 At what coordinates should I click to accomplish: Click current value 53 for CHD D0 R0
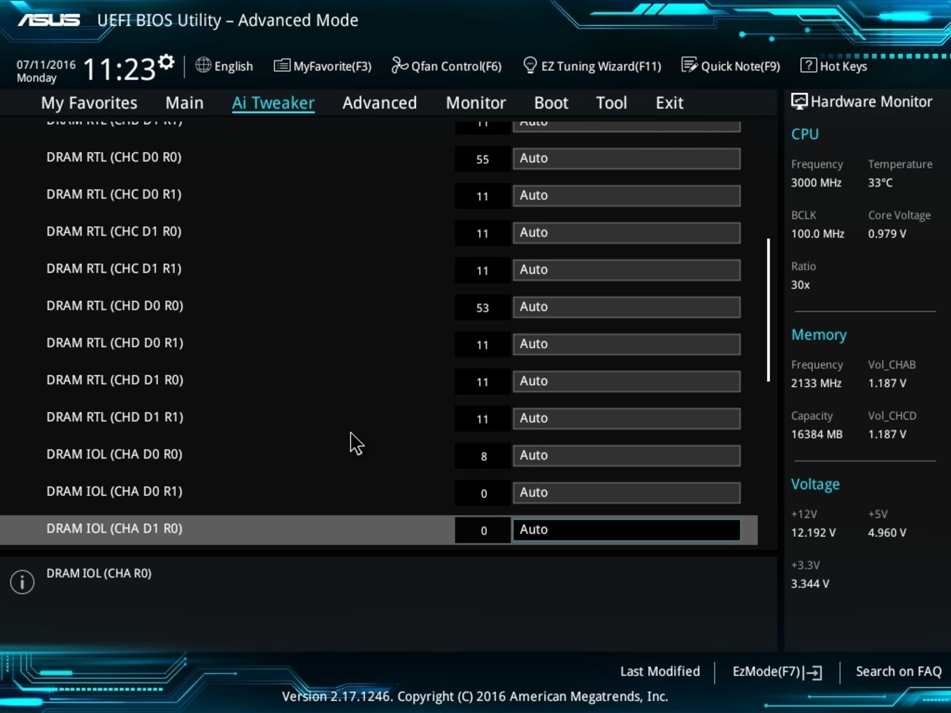pyautogui.click(x=482, y=308)
